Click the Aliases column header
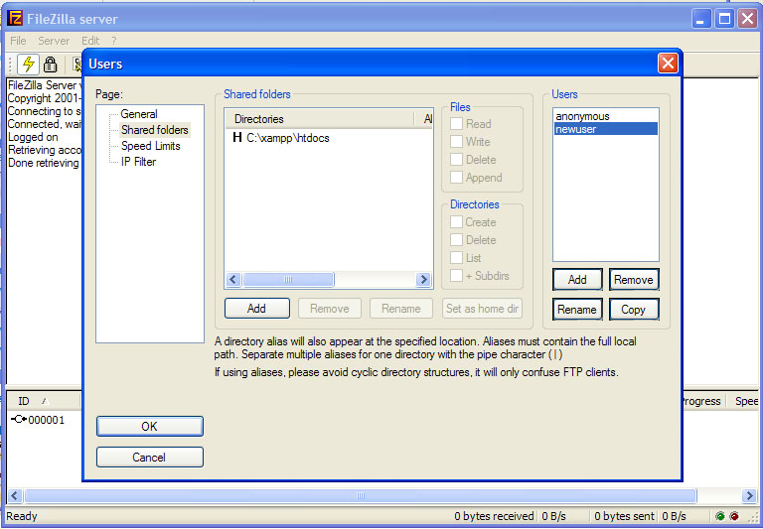This screenshot has height=529, width=763. click(x=424, y=119)
